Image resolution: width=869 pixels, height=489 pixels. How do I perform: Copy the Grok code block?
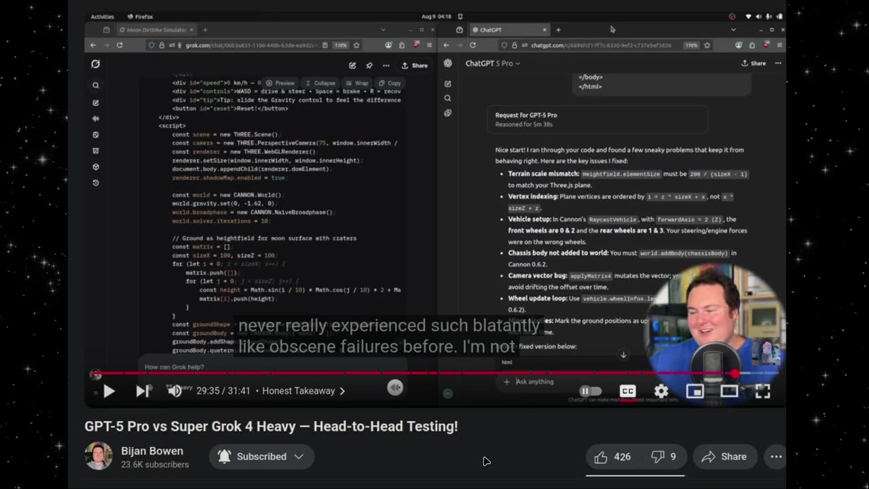tap(390, 83)
